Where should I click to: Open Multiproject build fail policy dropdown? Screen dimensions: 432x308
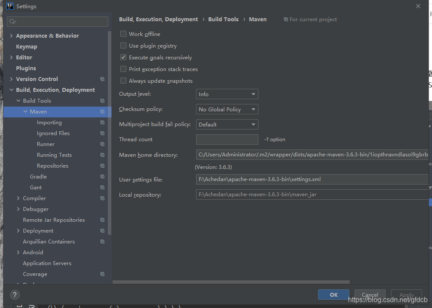point(227,124)
